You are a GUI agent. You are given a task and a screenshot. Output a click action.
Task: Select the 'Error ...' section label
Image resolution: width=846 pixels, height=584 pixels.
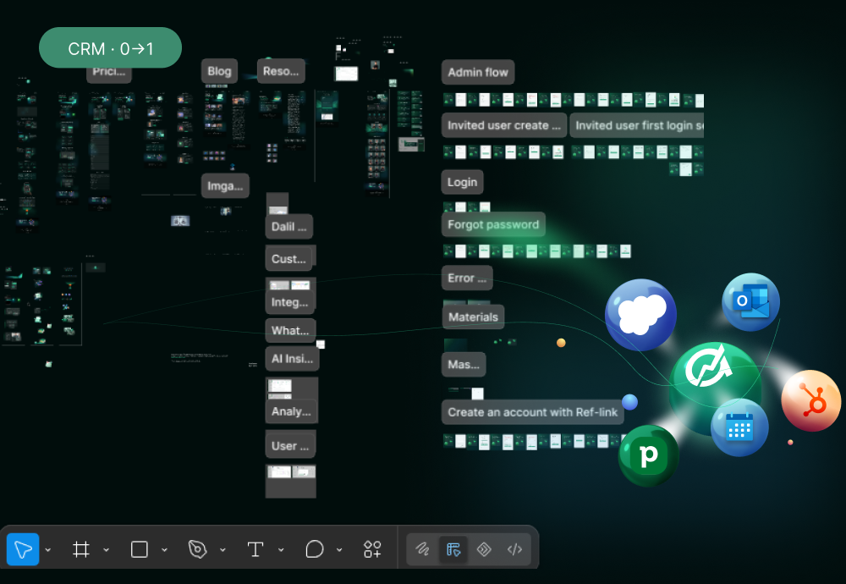click(467, 278)
